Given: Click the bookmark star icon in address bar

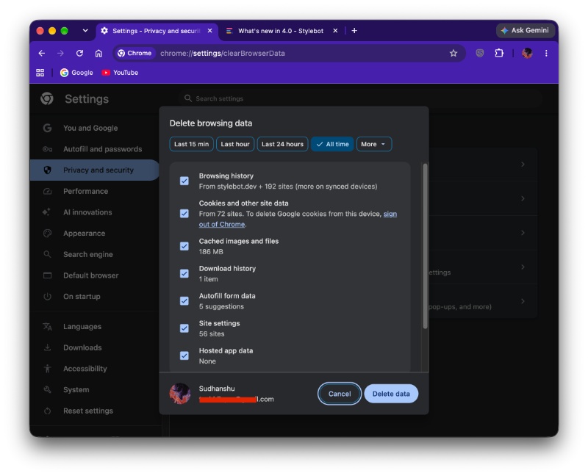Looking at the screenshot, I should pos(453,53).
